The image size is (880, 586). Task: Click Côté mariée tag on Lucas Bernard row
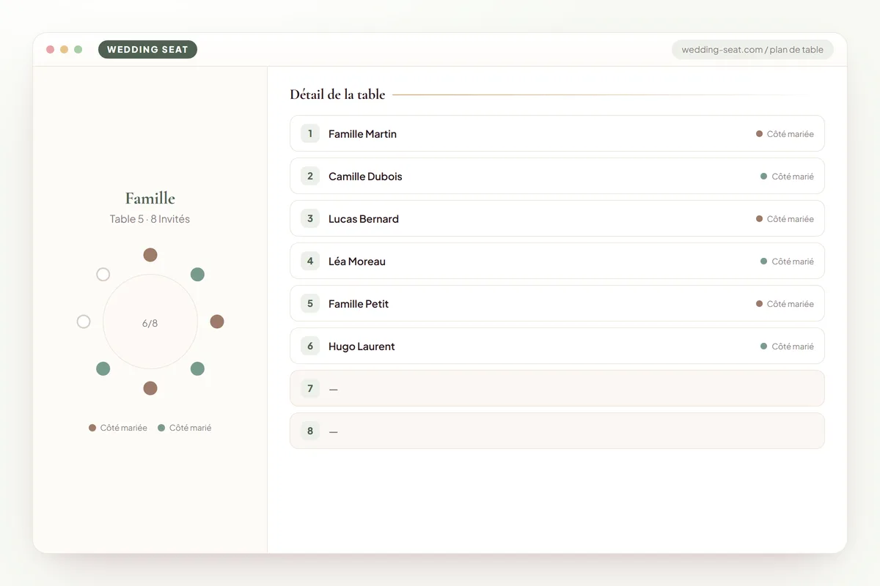pyautogui.click(x=785, y=219)
